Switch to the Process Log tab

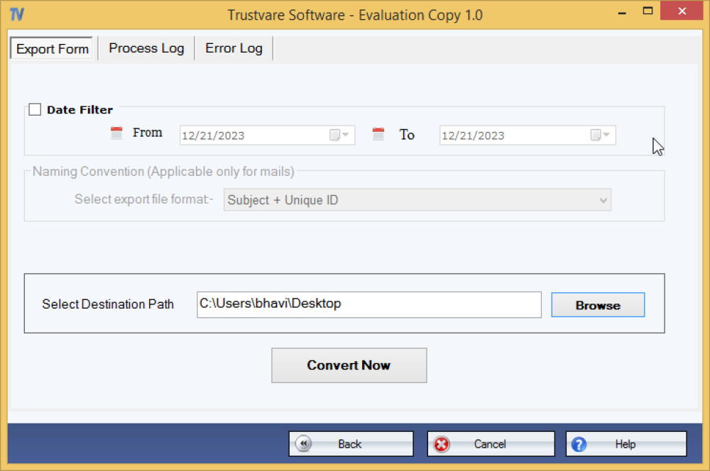pos(146,48)
